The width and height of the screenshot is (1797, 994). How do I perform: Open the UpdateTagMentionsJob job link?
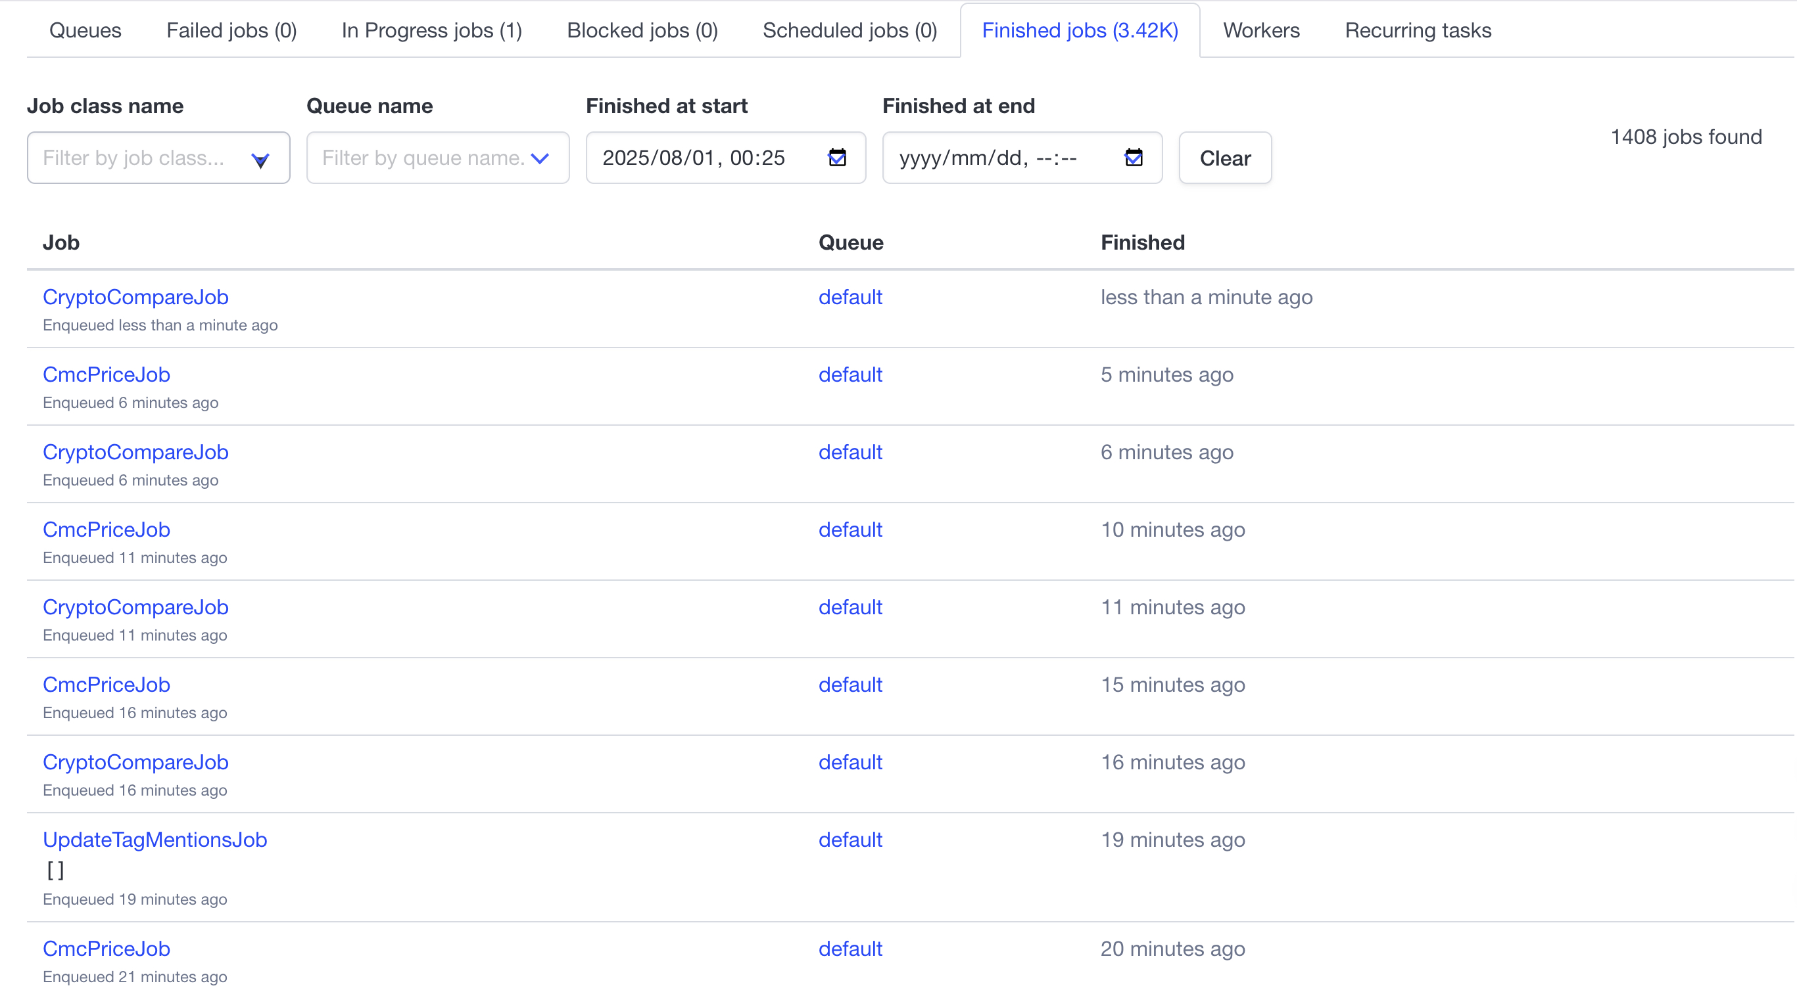click(x=154, y=839)
